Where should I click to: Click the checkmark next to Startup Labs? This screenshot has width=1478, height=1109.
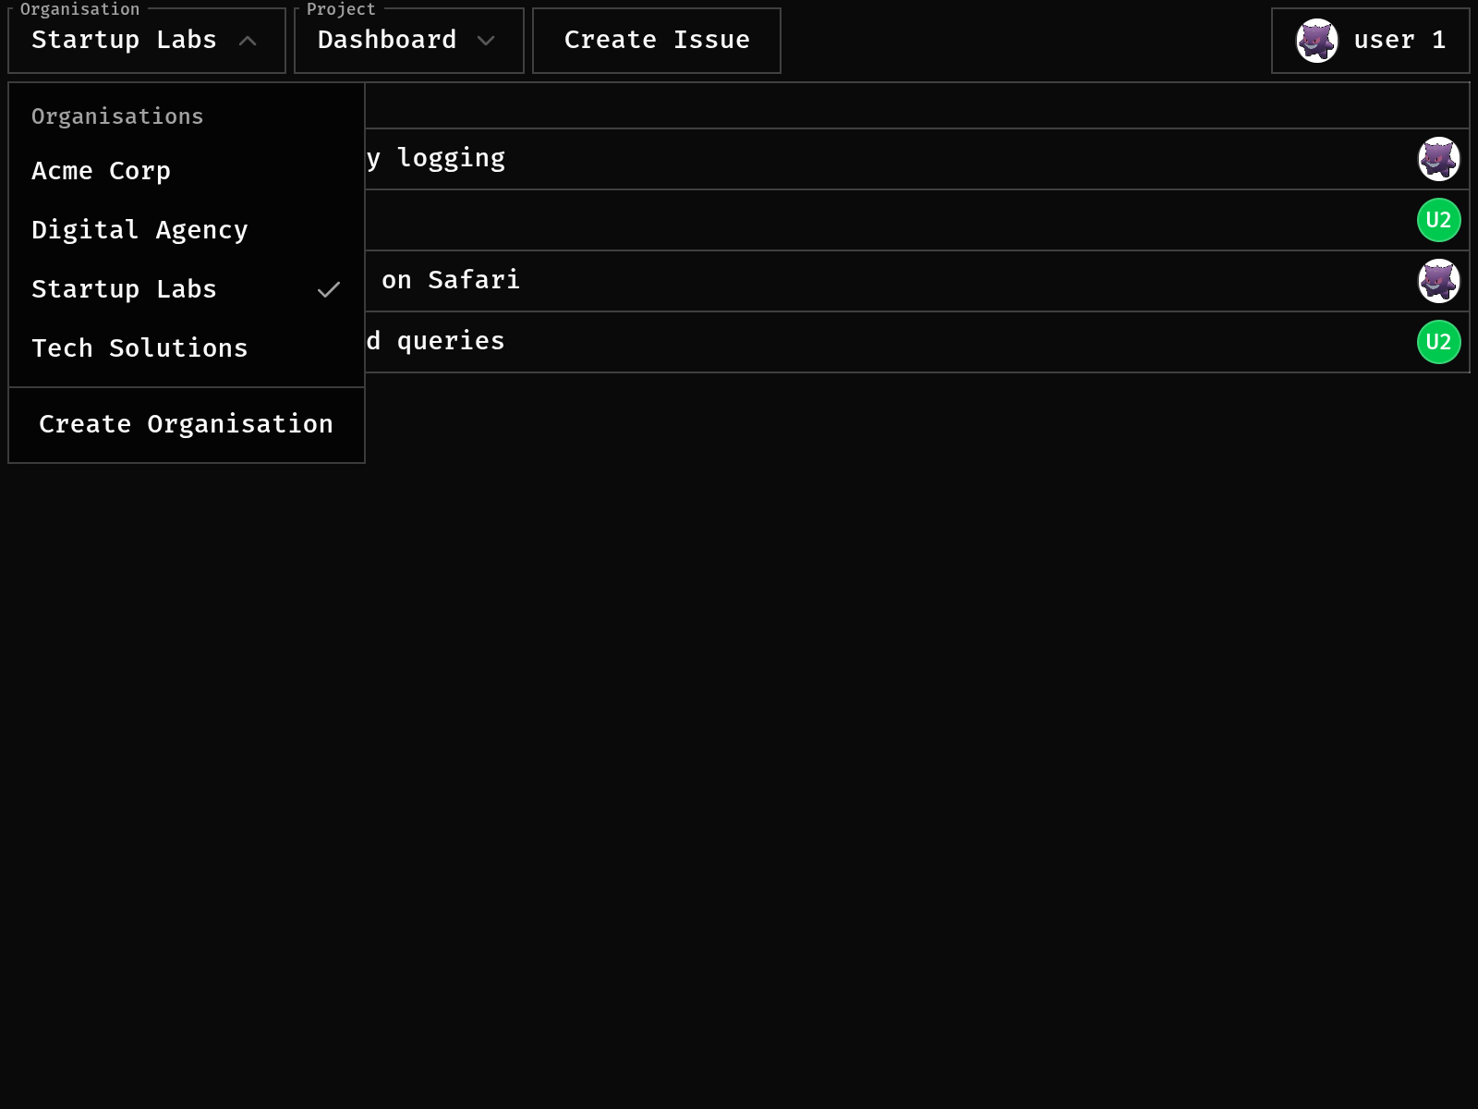(x=329, y=289)
